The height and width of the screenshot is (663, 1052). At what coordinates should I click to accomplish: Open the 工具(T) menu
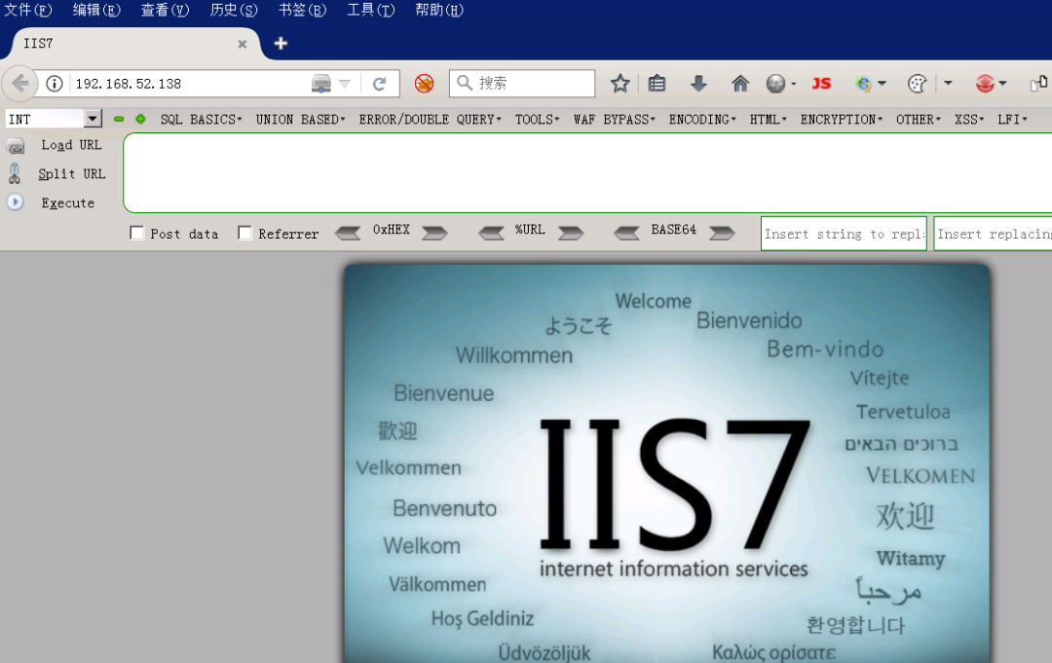(x=370, y=11)
